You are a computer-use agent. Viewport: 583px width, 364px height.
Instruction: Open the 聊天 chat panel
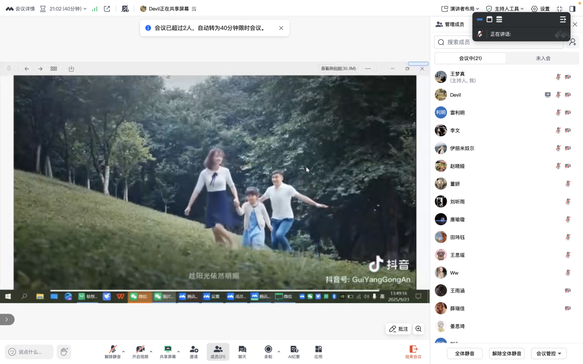(x=242, y=352)
